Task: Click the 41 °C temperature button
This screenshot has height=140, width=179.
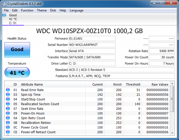Action: click(x=17, y=72)
